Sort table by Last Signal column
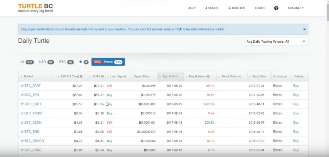The width and height of the screenshot is (329, 157). tap(119, 76)
